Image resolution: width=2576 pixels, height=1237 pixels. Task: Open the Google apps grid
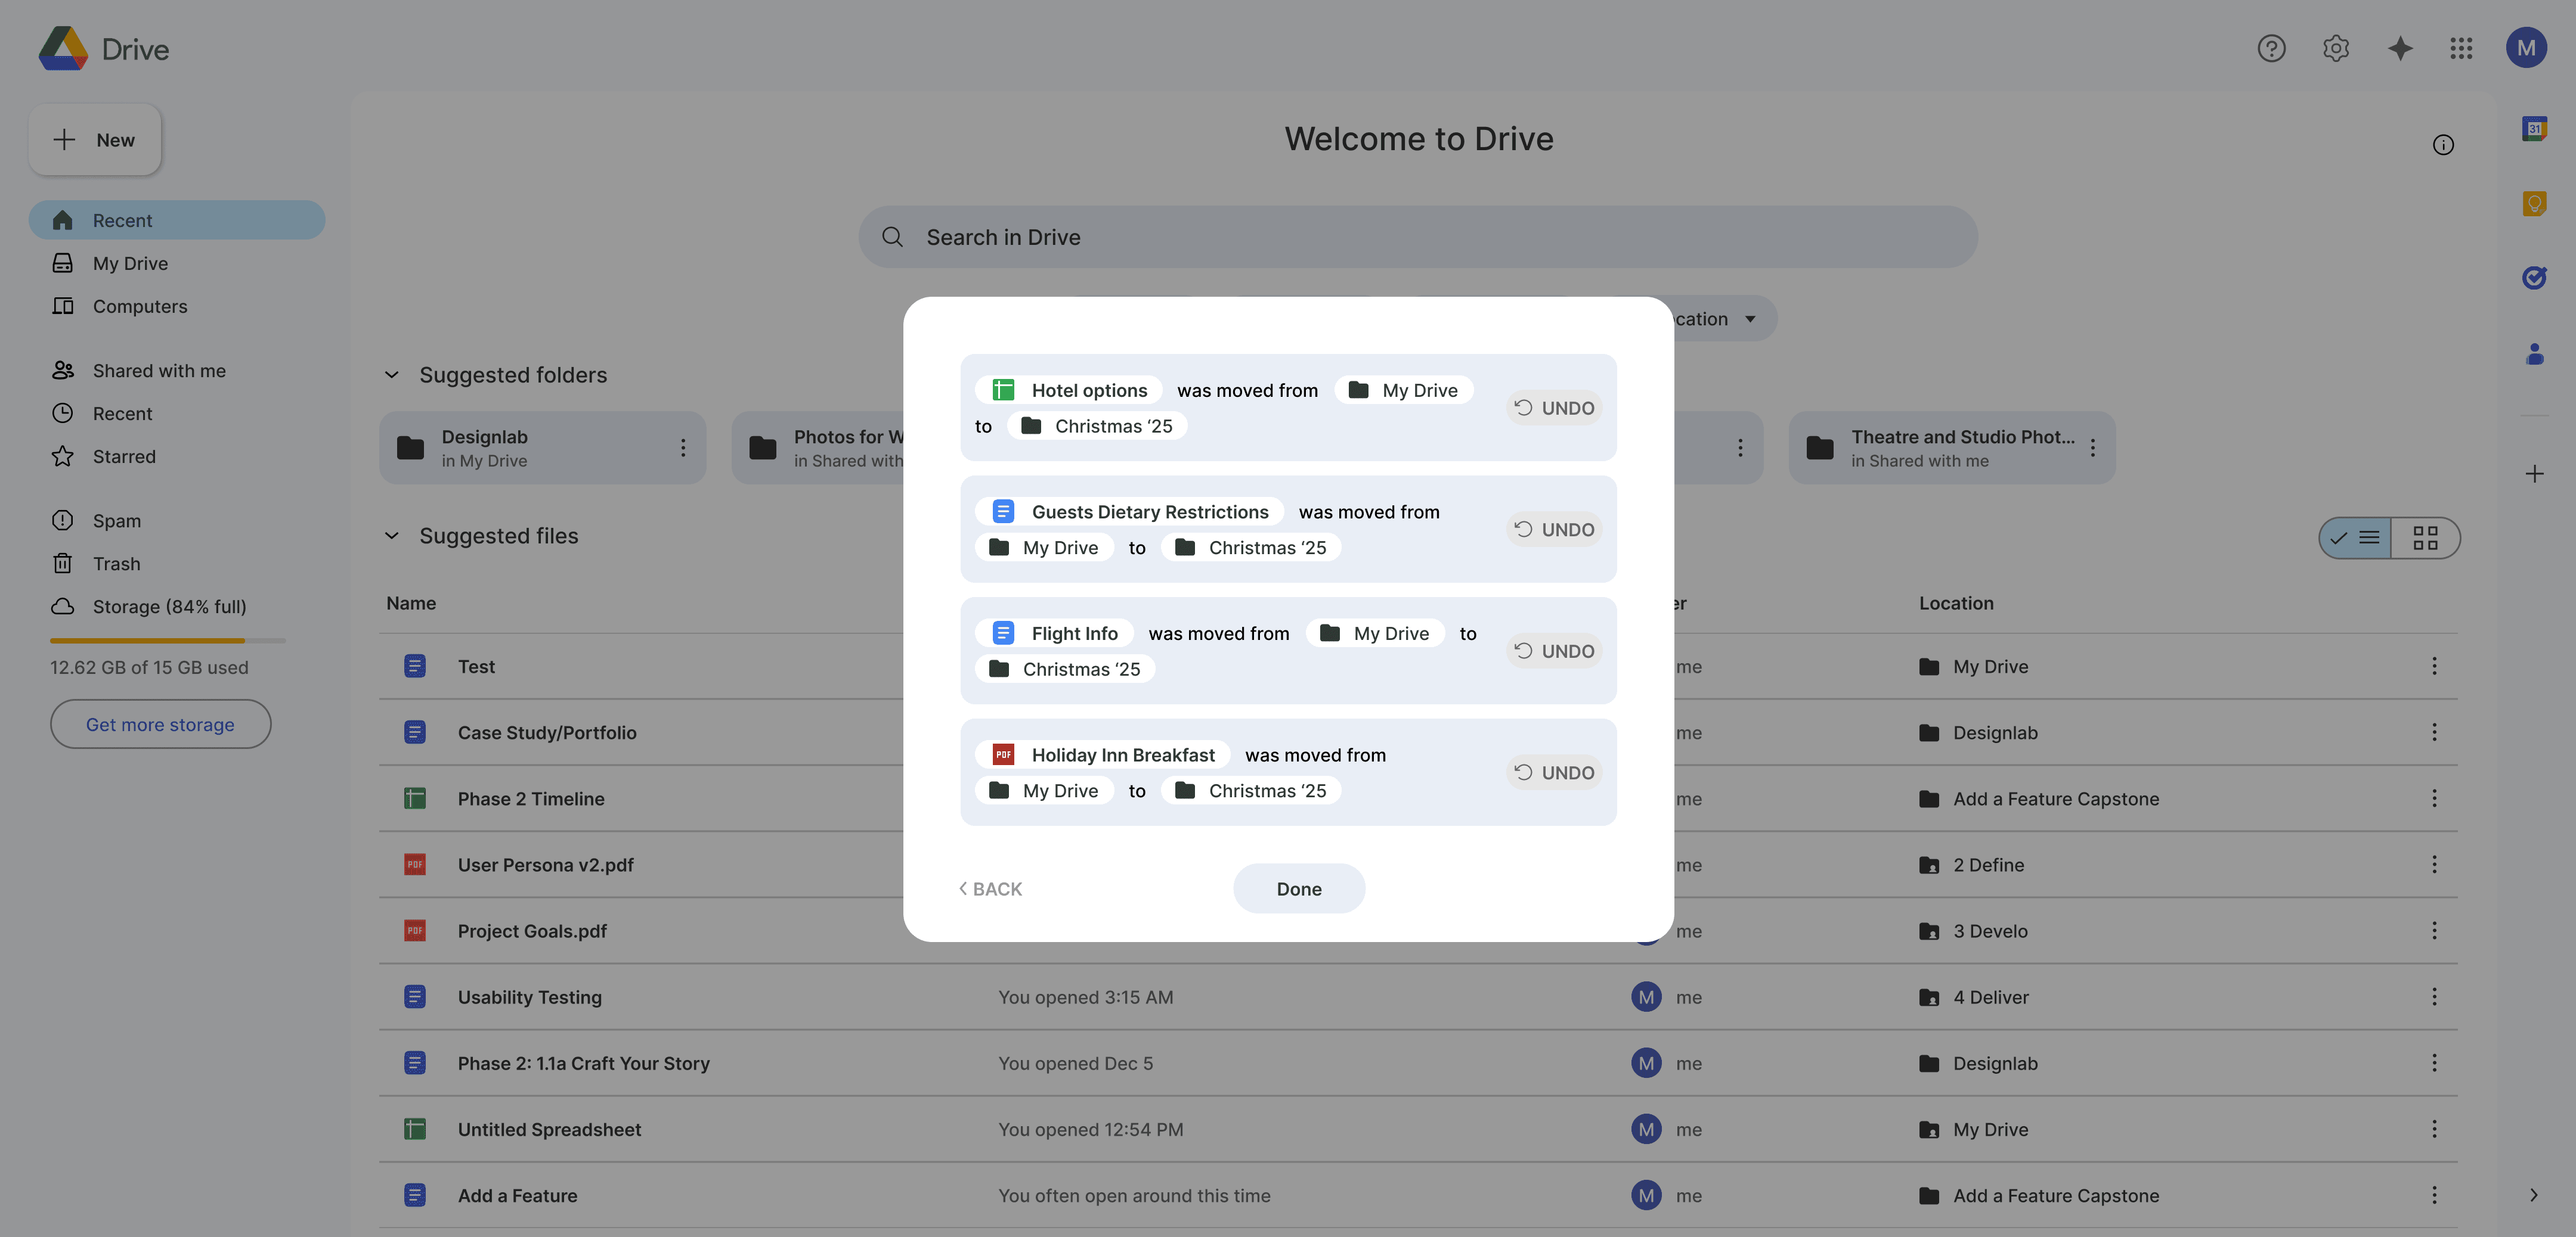[2461, 48]
